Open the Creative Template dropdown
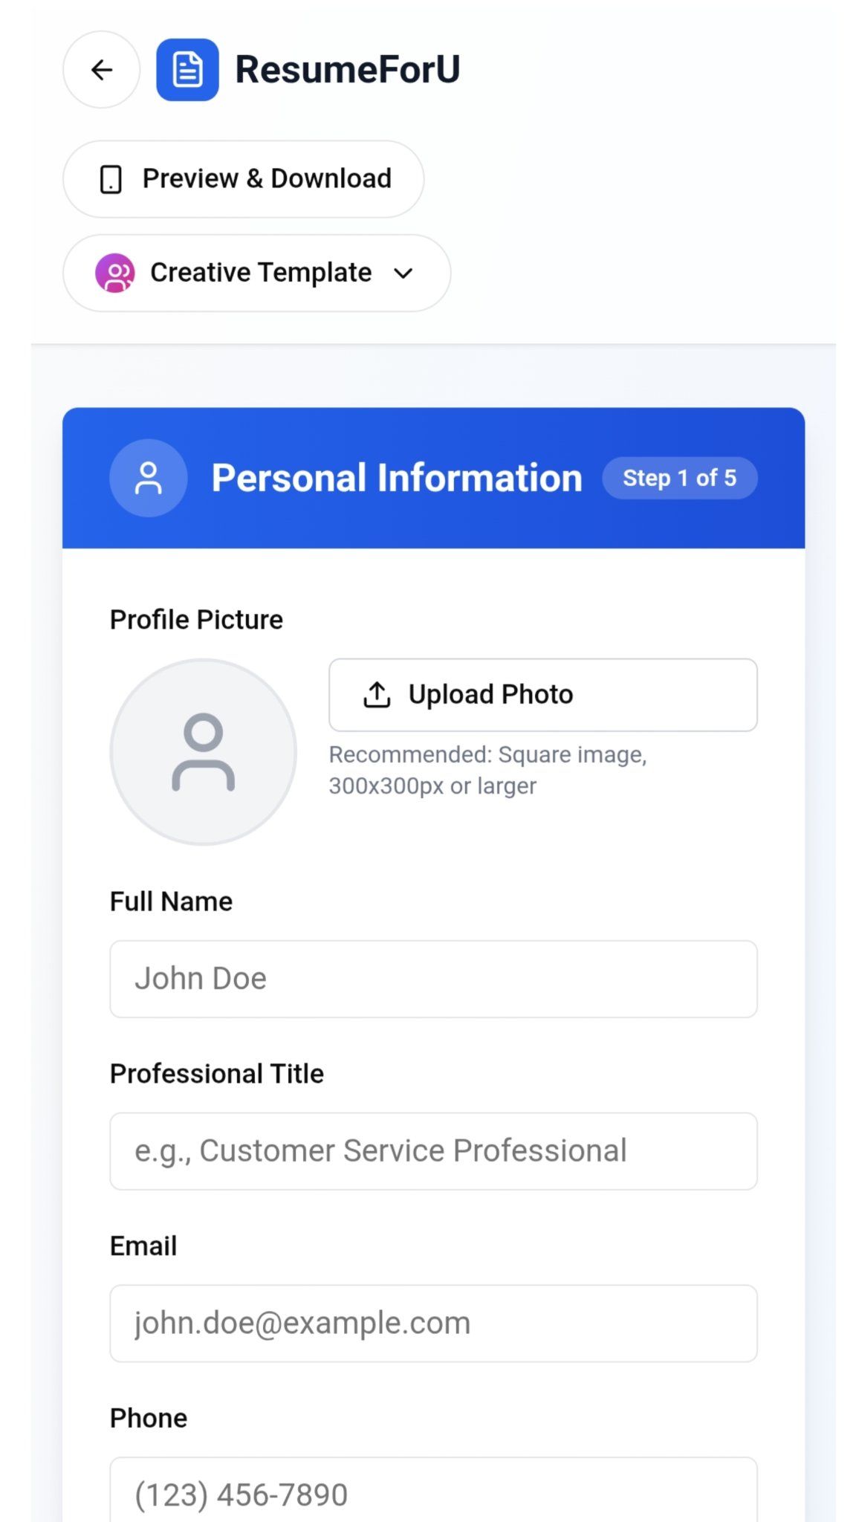This screenshot has width=856, height=1522. pyautogui.click(x=257, y=273)
